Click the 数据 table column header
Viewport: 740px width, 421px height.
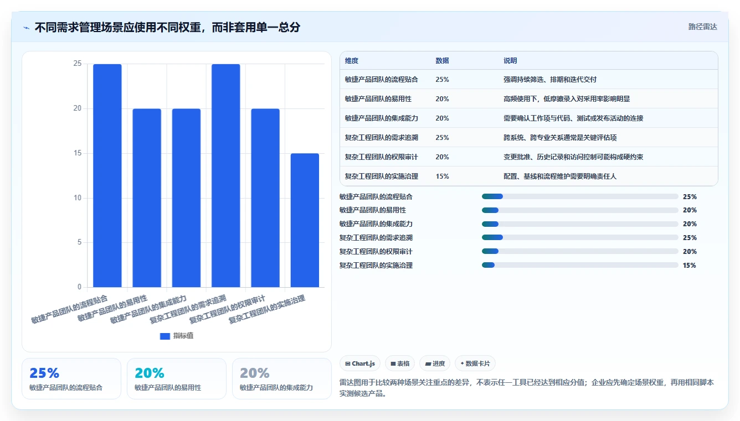(443, 61)
